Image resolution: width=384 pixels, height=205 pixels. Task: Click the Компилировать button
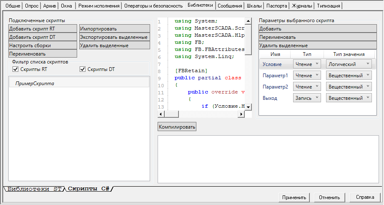click(x=177, y=127)
